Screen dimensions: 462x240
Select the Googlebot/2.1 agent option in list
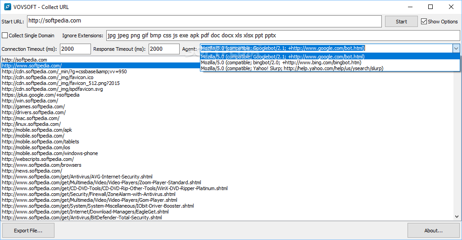330,57
